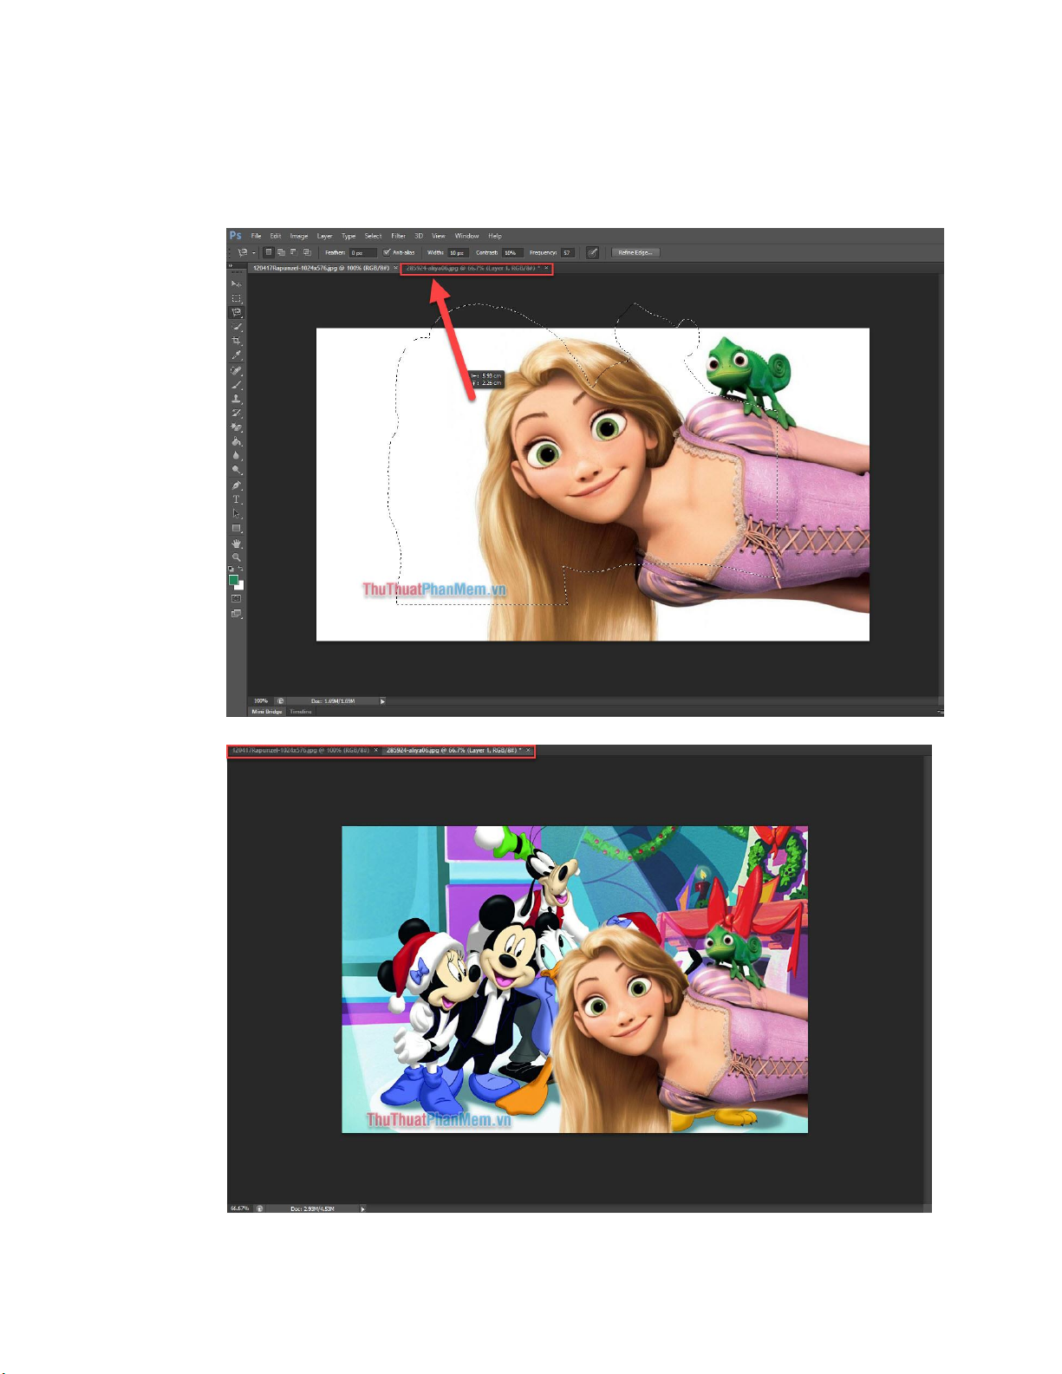This screenshot has height=1374, width=1062.
Task: Enable Add to selection mode
Action: click(x=281, y=253)
